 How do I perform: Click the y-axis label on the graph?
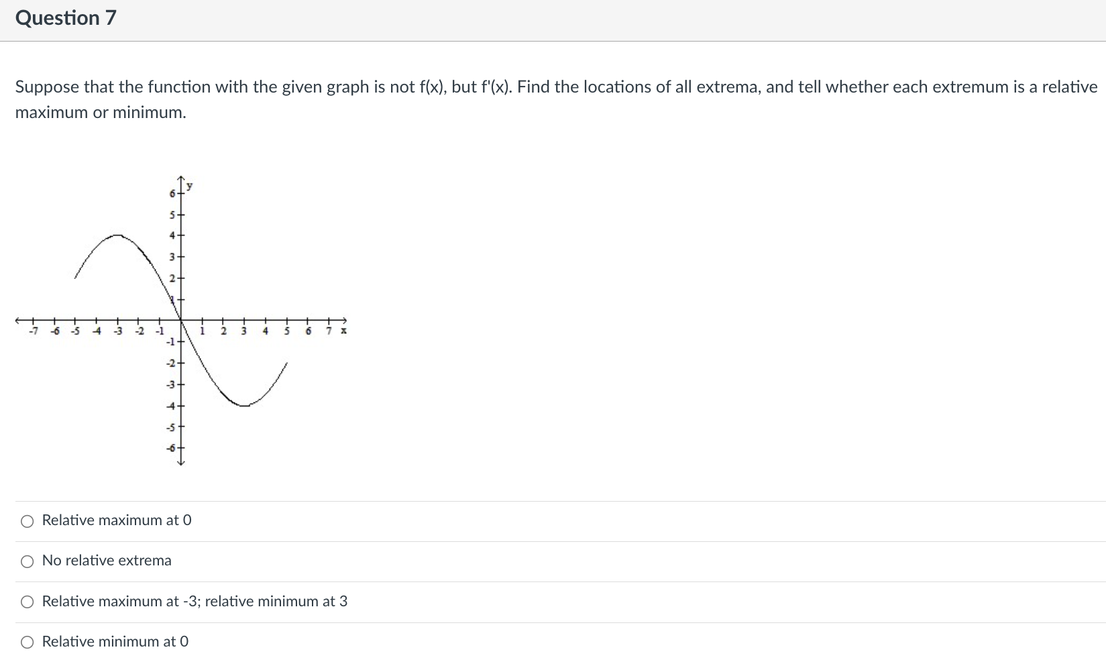(x=188, y=185)
